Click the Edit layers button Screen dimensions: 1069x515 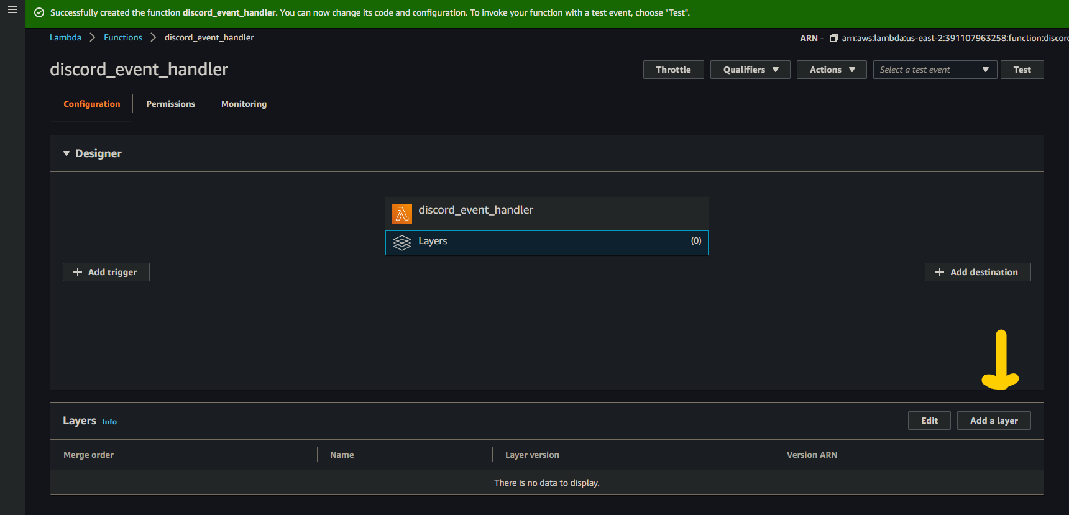pos(929,421)
